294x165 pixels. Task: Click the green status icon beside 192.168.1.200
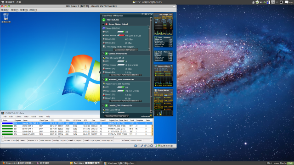coord(104,20)
